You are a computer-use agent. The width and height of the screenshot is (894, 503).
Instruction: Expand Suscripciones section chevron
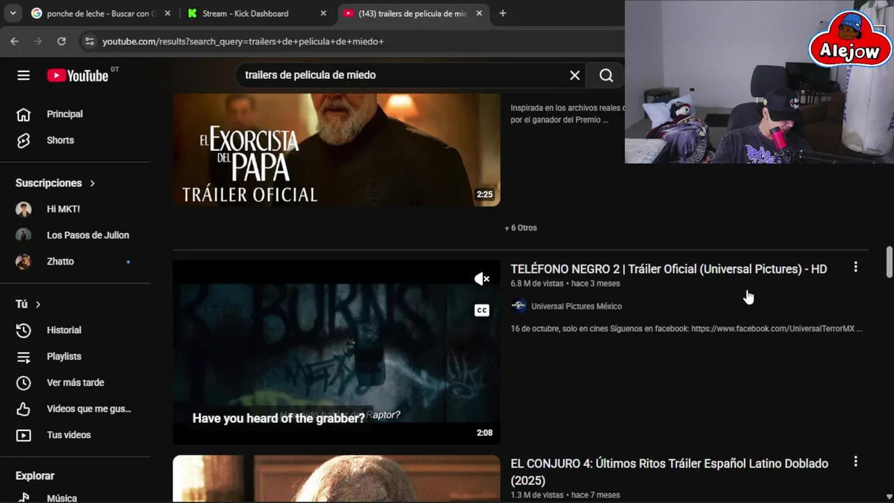(92, 183)
